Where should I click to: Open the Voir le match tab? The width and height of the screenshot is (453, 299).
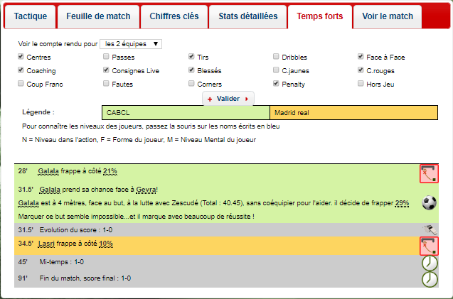(x=388, y=16)
